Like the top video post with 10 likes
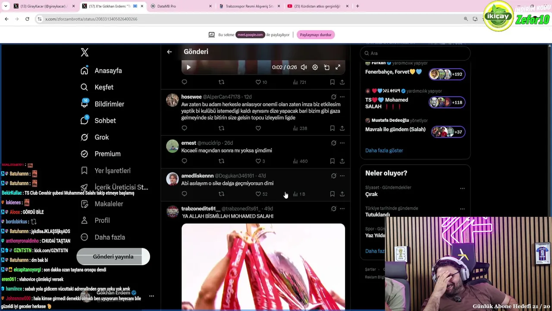The height and width of the screenshot is (311, 552). click(261, 82)
